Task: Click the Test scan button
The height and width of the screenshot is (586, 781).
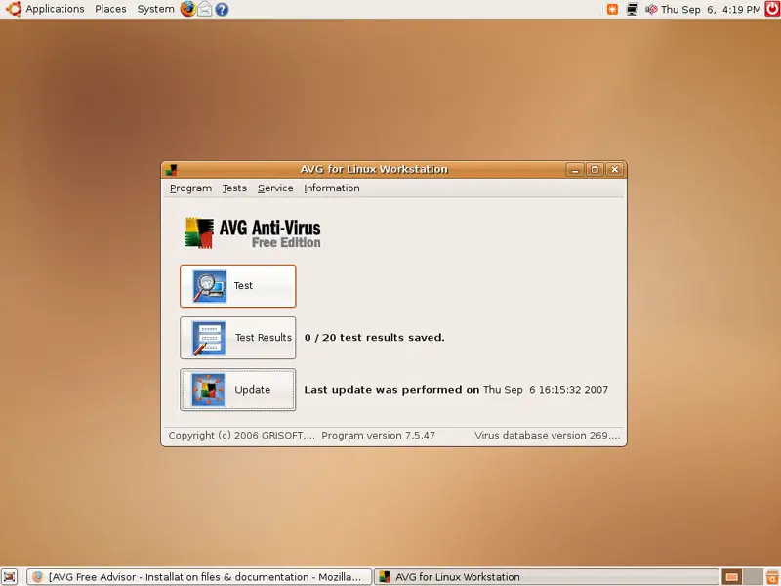Action: [x=237, y=286]
